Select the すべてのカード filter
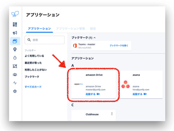 pos(33,87)
